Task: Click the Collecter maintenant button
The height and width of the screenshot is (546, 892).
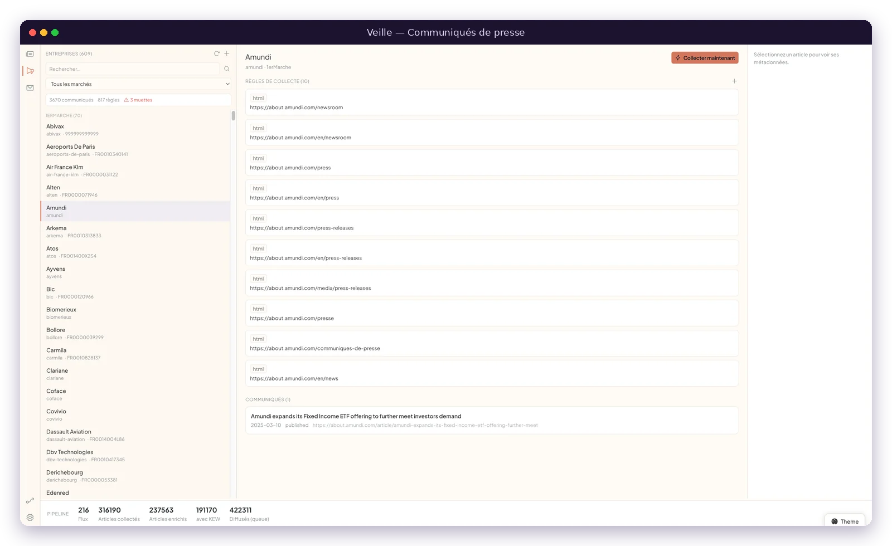Action: 705,58
